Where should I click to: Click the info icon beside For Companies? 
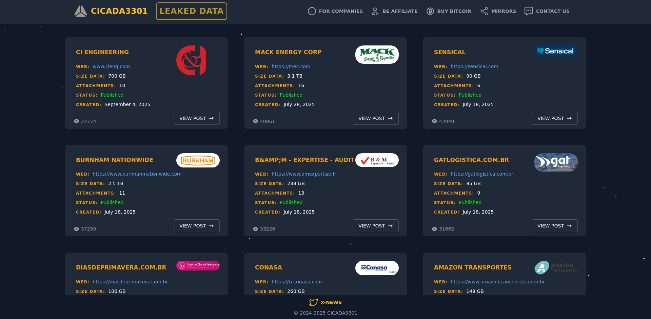312,11
